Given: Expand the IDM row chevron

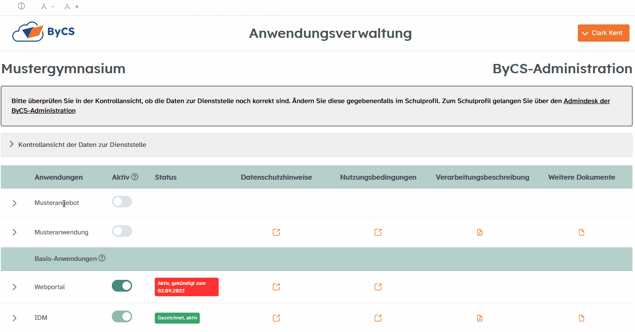Looking at the screenshot, I should pos(15,318).
